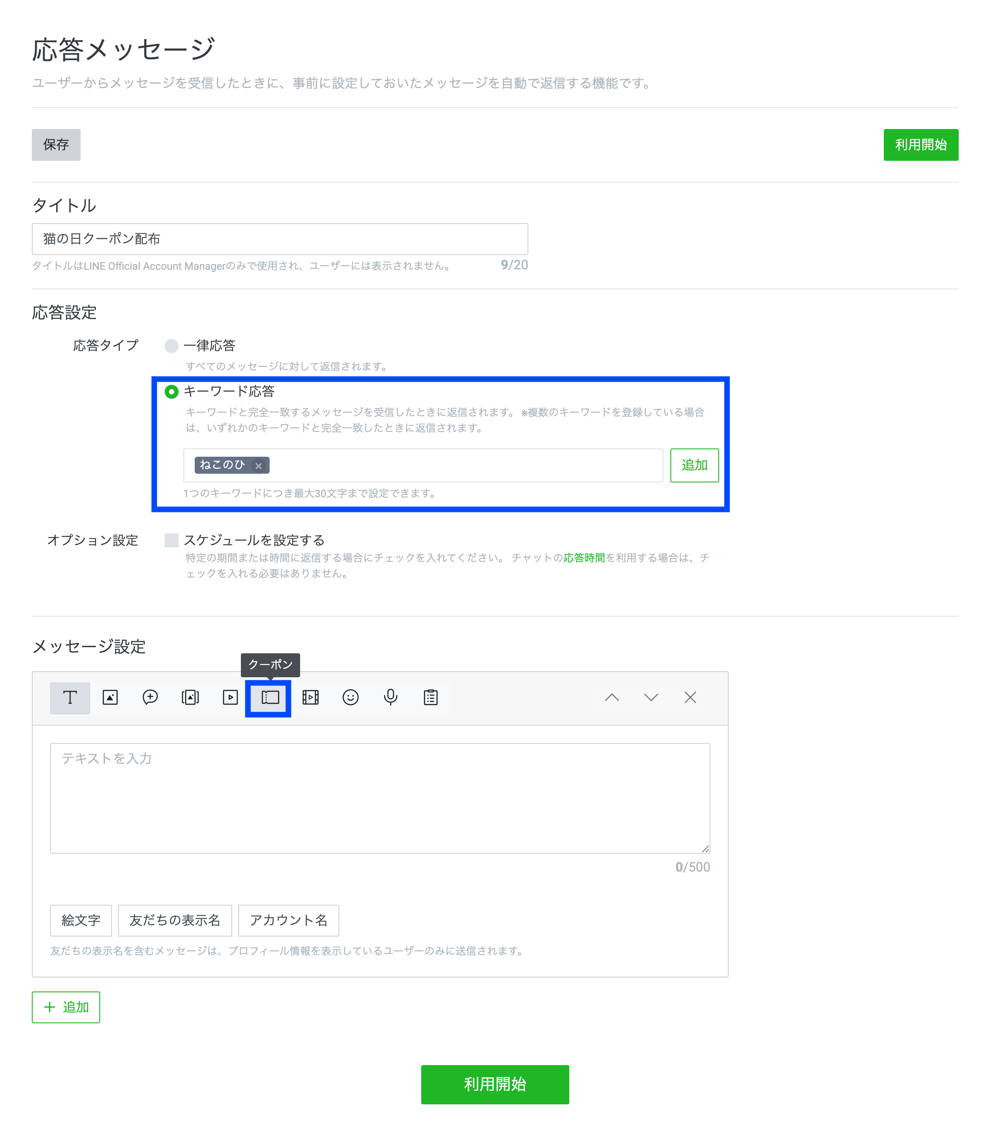Image resolution: width=994 pixels, height=1127 pixels.
Task: Enable the スケジュールを設定する checkbox
Action: pos(171,540)
